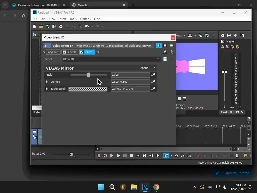Open the Tools menu
The image size is (257, 193).
pos(73,19)
